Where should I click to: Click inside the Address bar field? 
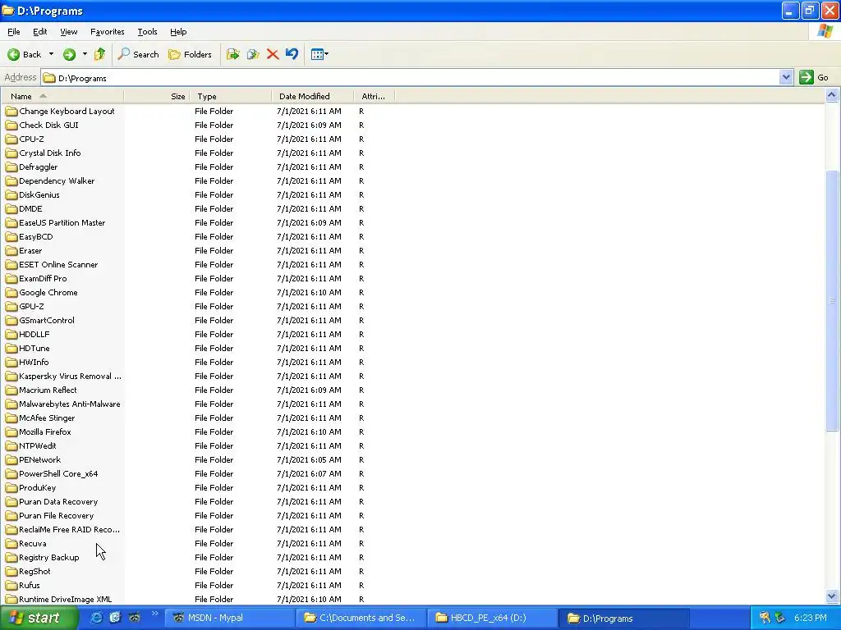coord(411,78)
